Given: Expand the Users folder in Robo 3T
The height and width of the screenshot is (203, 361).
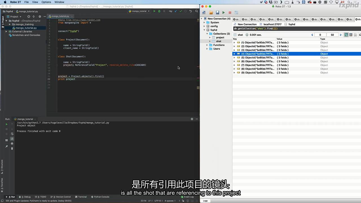Looking at the screenshot, I should [207, 49].
